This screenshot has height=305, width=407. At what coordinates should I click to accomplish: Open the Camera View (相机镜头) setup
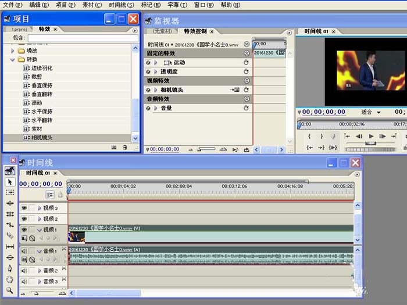coord(235,89)
